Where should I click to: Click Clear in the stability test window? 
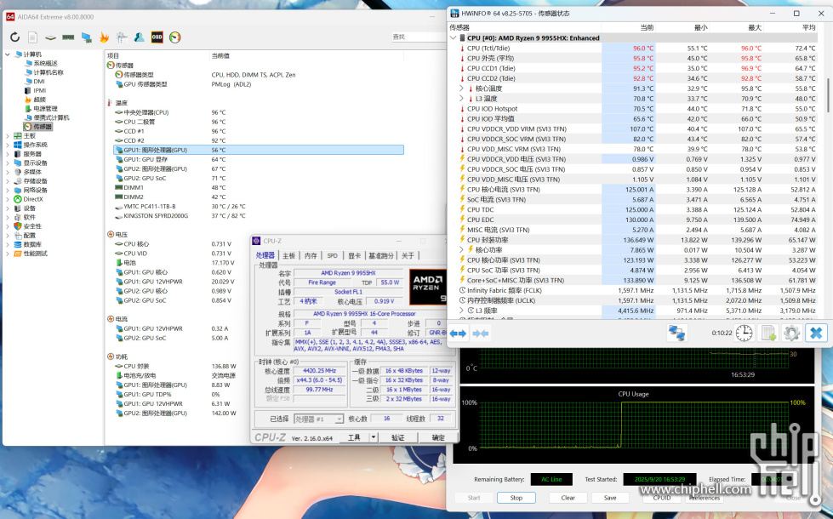[568, 498]
